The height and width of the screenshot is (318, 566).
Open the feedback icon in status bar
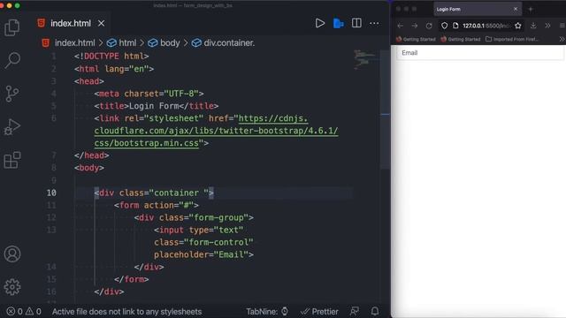tap(355, 311)
